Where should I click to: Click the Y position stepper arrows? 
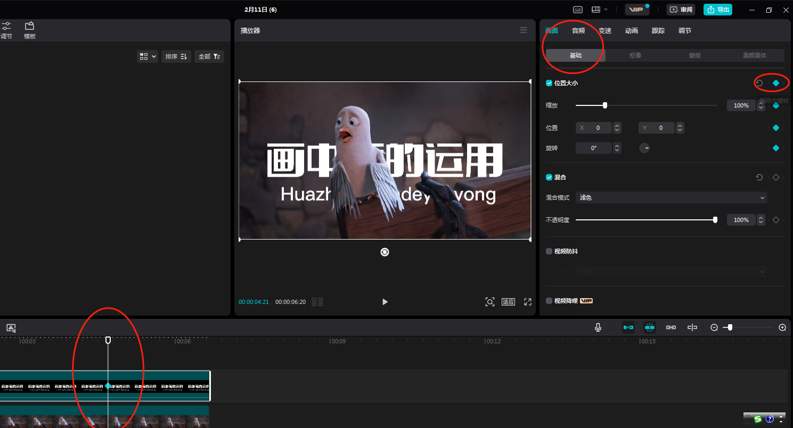pos(680,128)
